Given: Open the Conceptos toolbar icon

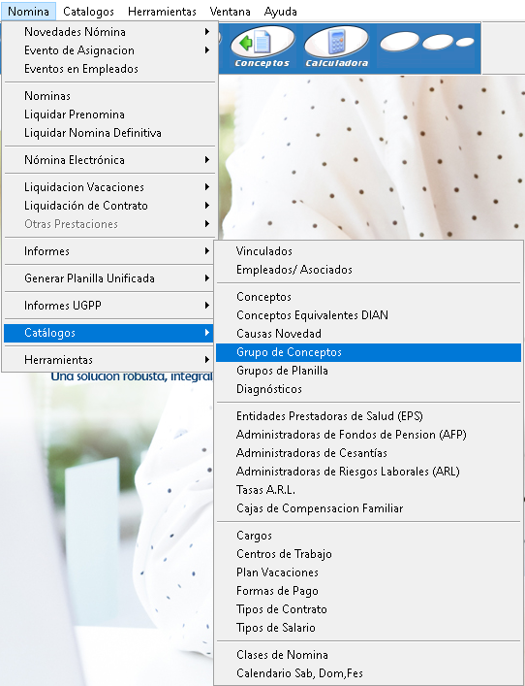Looking at the screenshot, I should 262,48.
